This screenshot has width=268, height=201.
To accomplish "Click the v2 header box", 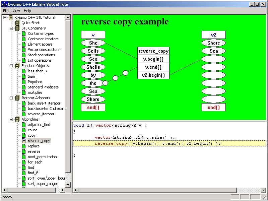I will [214, 35].
